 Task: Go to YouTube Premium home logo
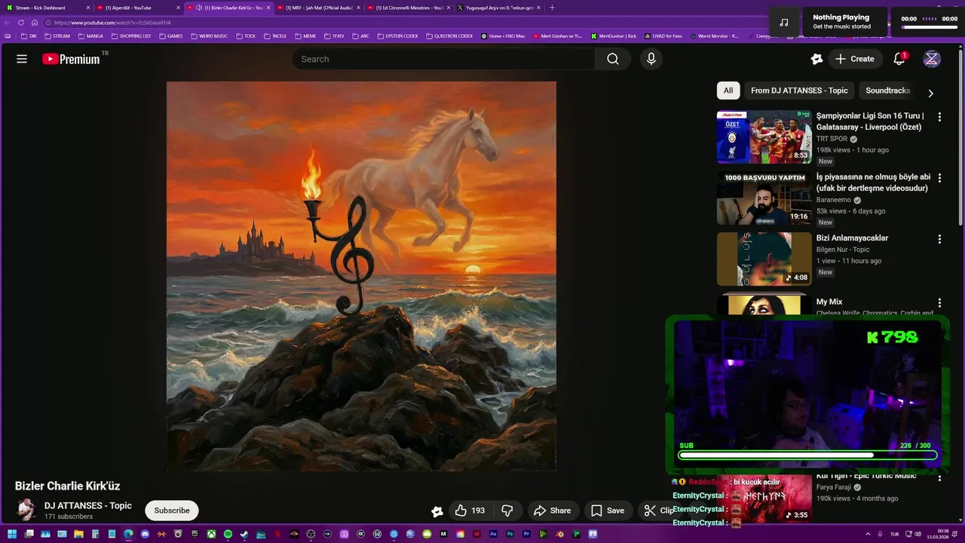coord(71,59)
